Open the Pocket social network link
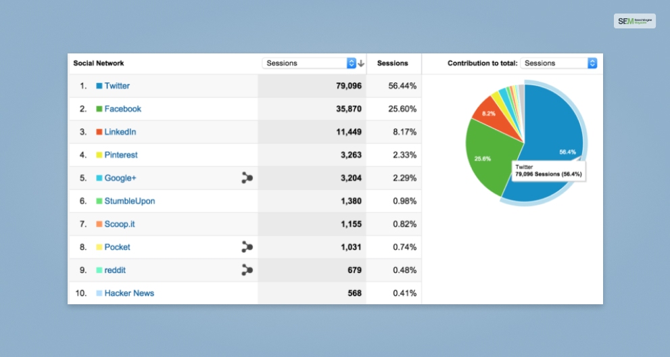Image resolution: width=670 pixels, height=357 pixels. (x=117, y=247)
